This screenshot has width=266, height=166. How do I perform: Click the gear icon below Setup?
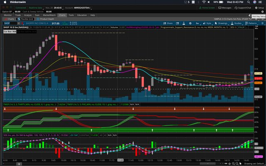[263, 12]
